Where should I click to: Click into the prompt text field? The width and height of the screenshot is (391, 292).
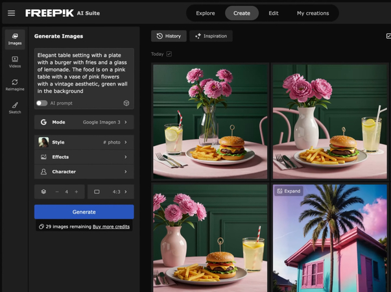point(84,73)
